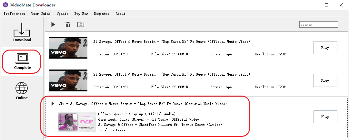
Task: Maximize the iVideoMate Downloader window
Action: point(326,5)
